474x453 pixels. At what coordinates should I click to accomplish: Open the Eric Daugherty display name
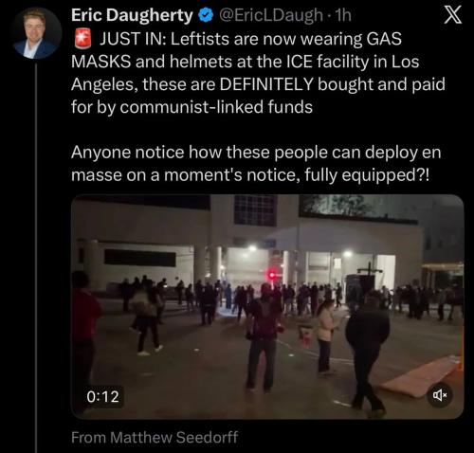point(132,15)
